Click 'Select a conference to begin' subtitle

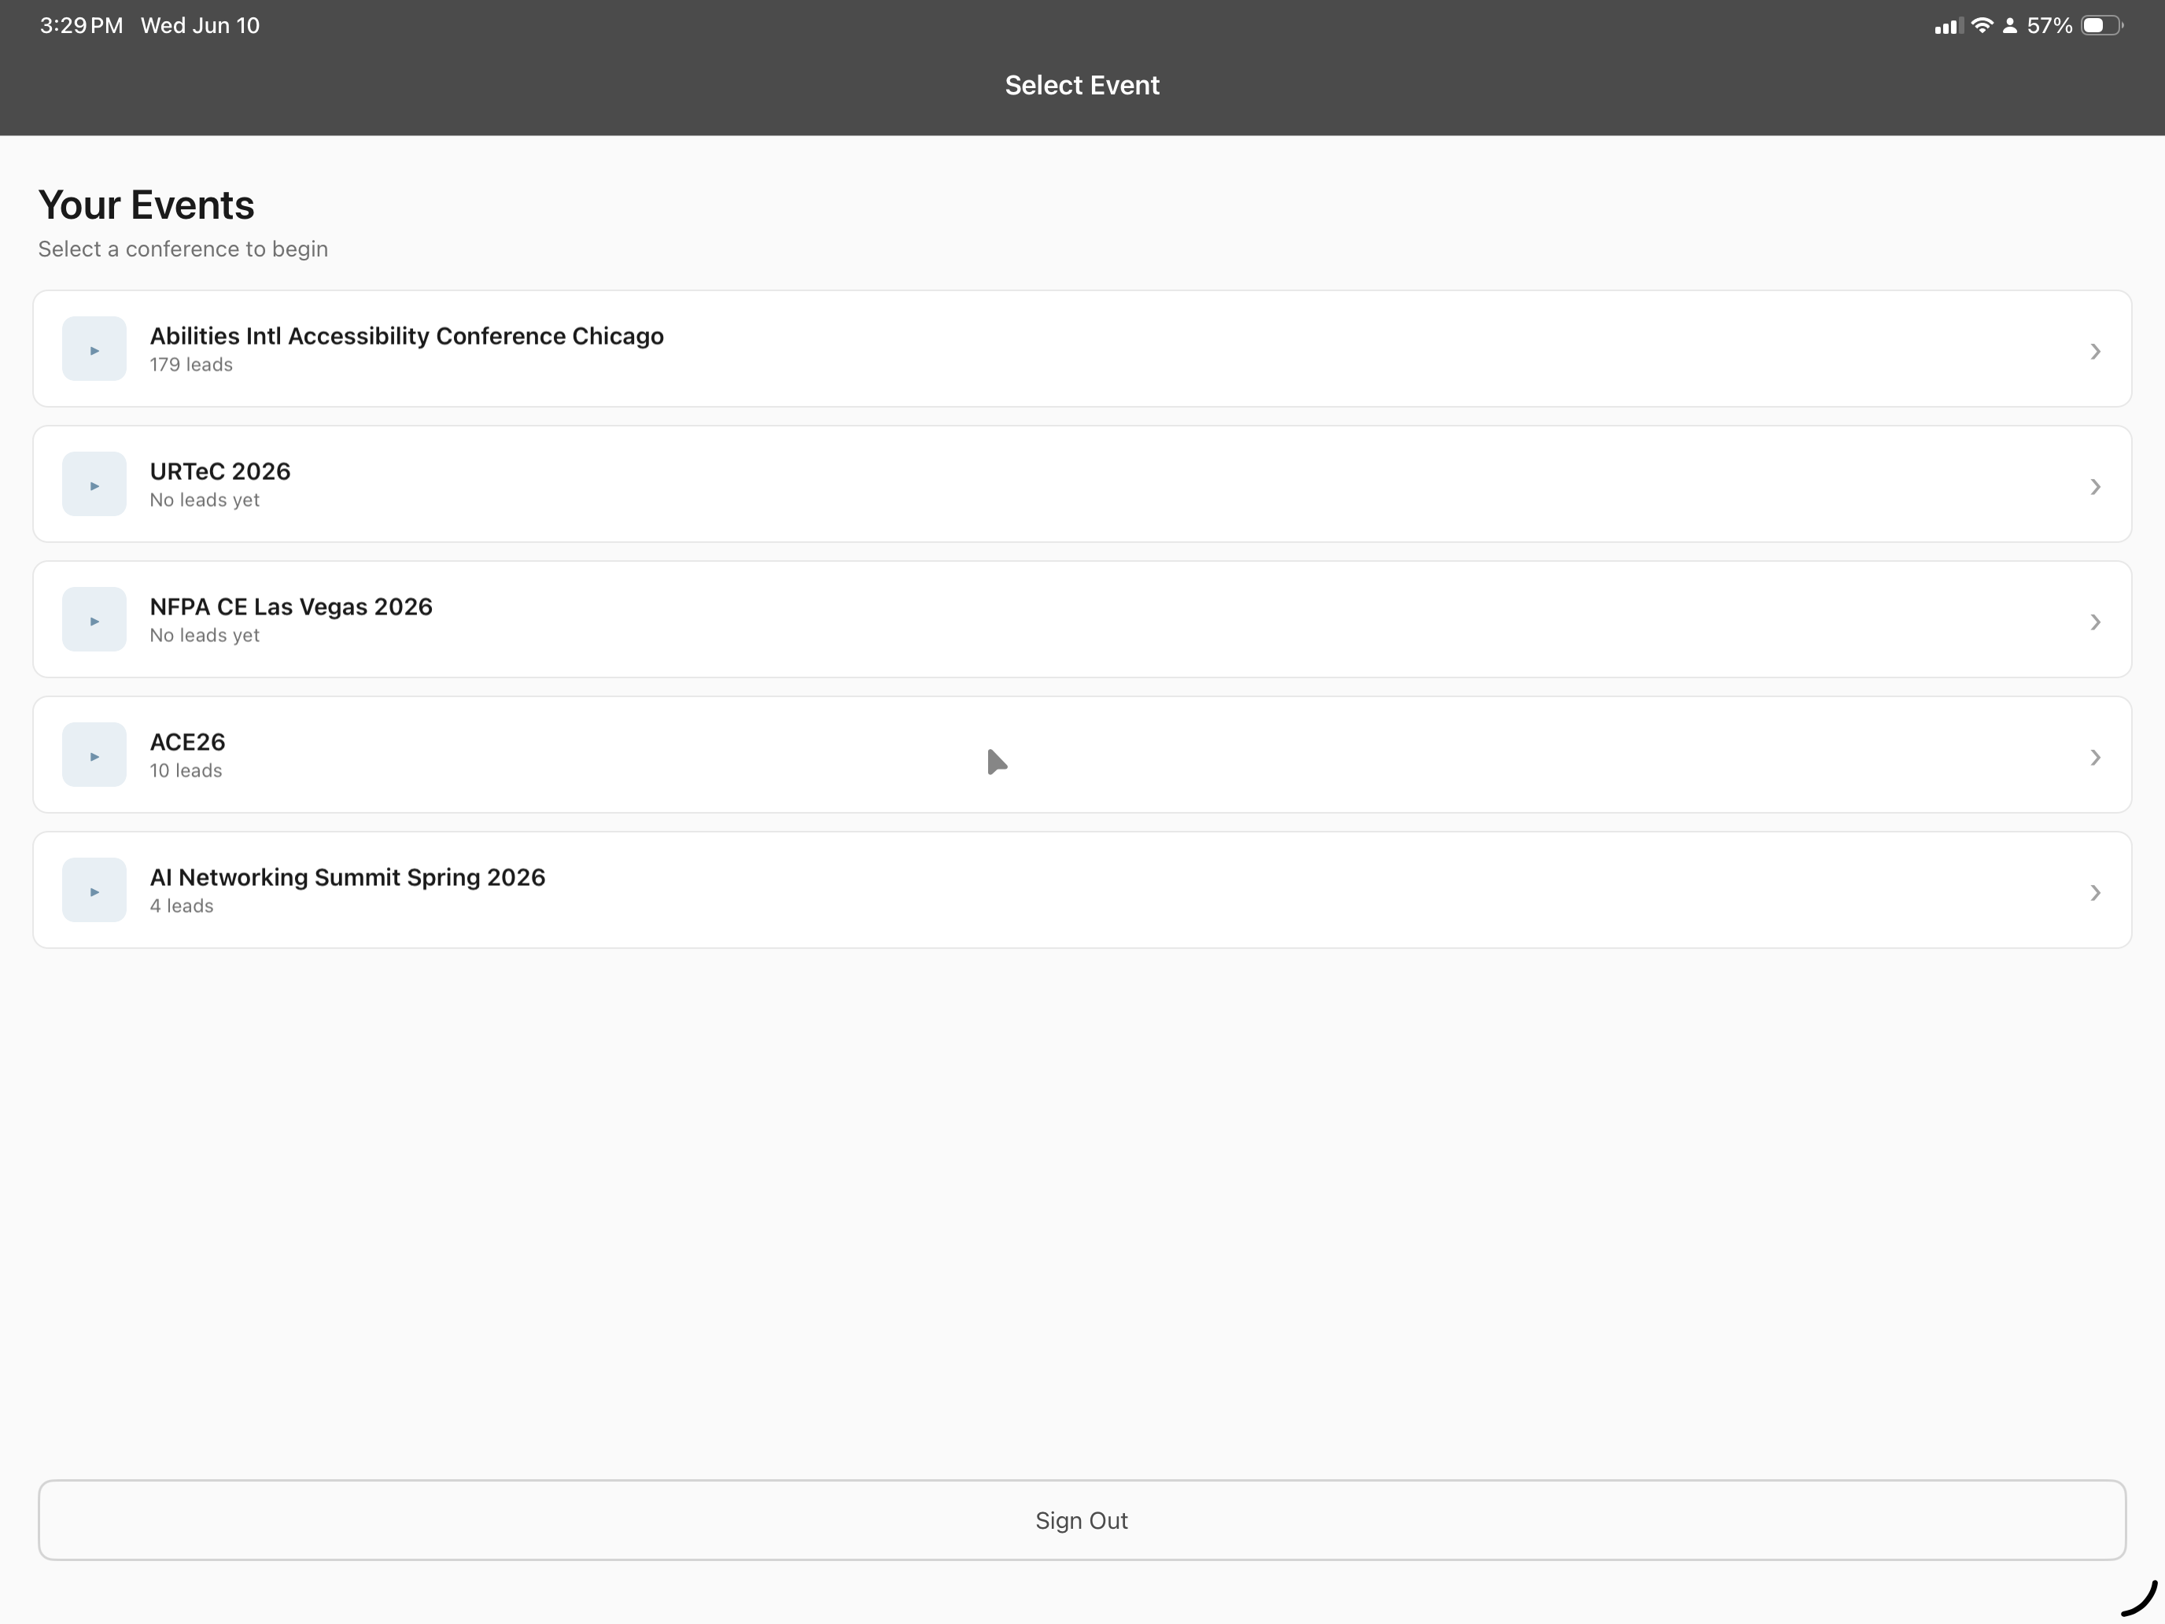tap(183, 249)
